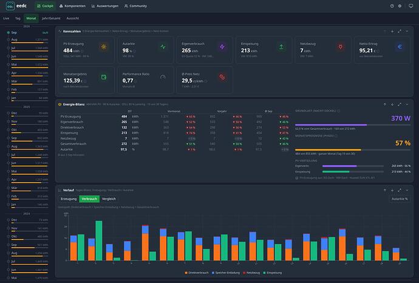Click the euro icon on Netto-Ertrag card
The image size is (419, 283).
(x=400, y=47)
